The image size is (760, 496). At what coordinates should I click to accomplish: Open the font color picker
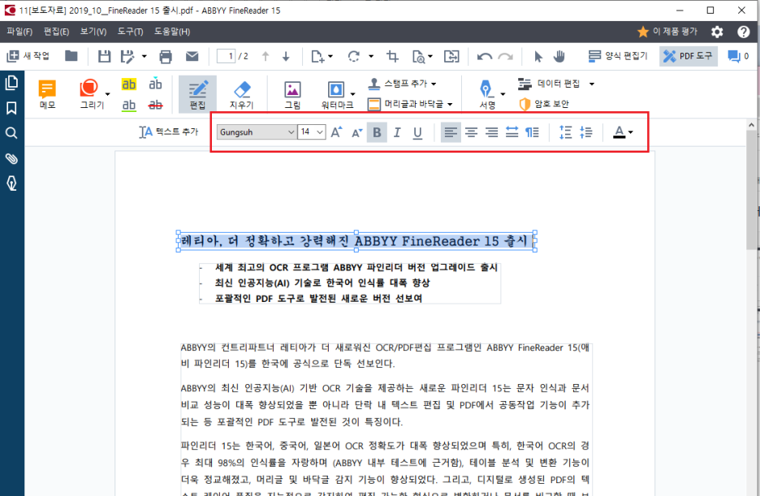[x=623, y=132]
